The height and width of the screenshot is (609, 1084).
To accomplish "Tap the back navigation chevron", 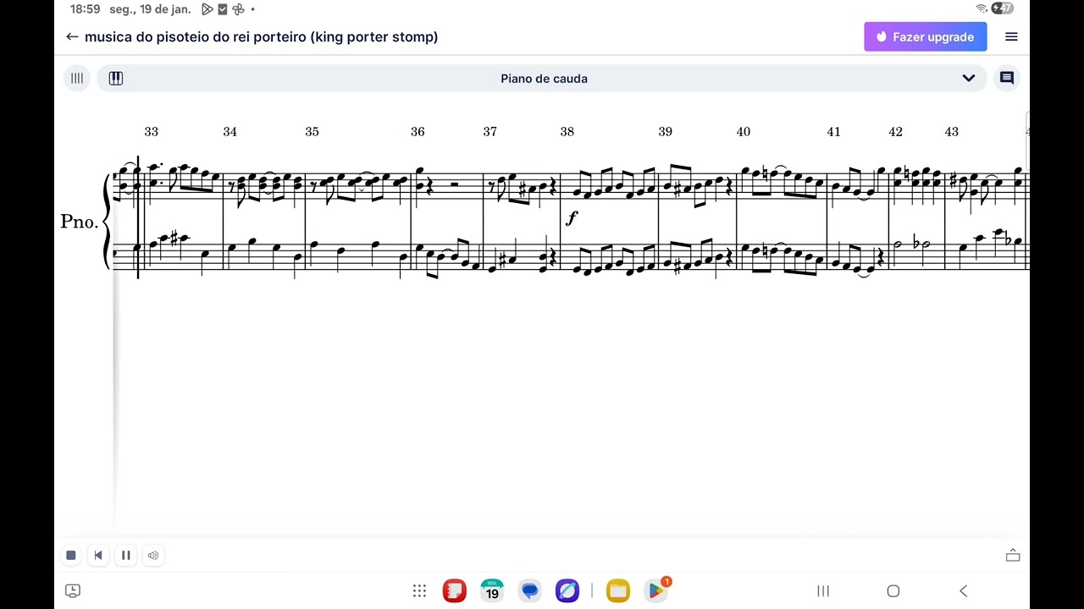I will tap(964, 591).
